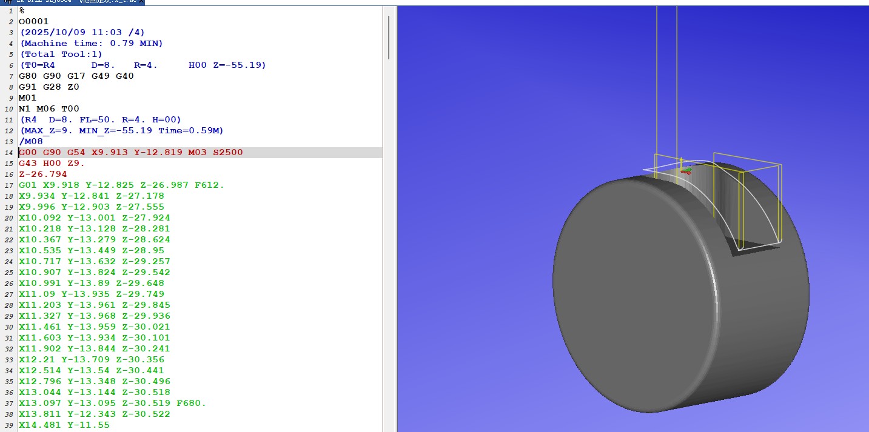Place cursor on the Machine time comment
Image resolution: width=869 pixels, height=432 pixels.
tap(91, 44)
